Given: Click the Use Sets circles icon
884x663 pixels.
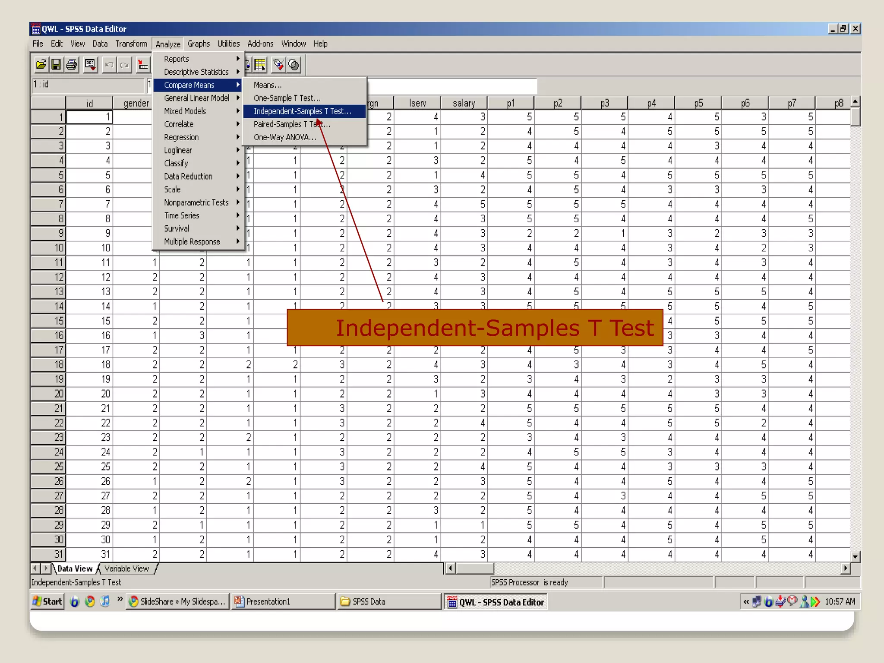Looking at the screenshot, I should click(294, 65).
